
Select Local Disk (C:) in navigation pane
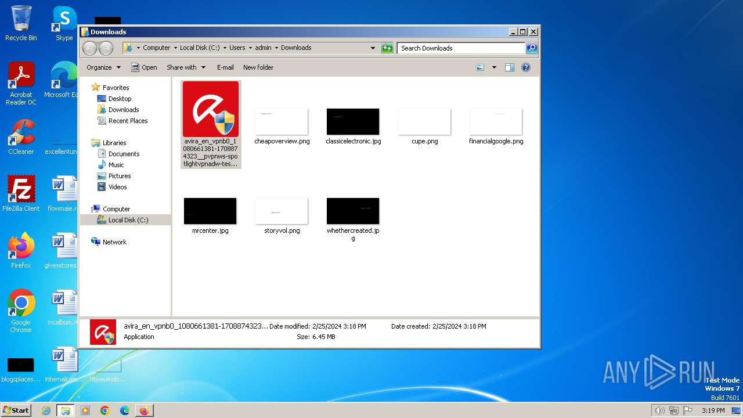[x=125, y=220]
